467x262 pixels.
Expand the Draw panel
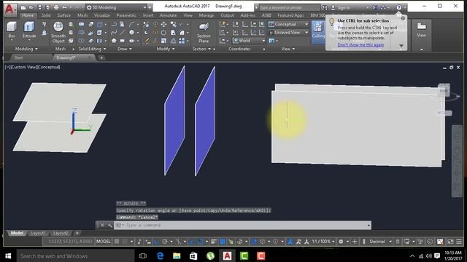click(x=125, y=49)
